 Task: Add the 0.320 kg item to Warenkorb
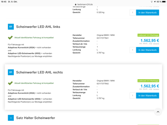pyautogui.click(x=148, y=13)
